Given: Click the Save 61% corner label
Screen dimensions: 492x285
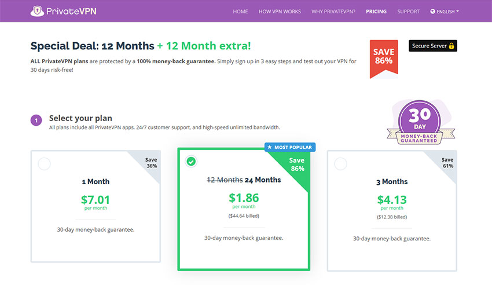Looking at the screenshot, I should pos(447,163).
